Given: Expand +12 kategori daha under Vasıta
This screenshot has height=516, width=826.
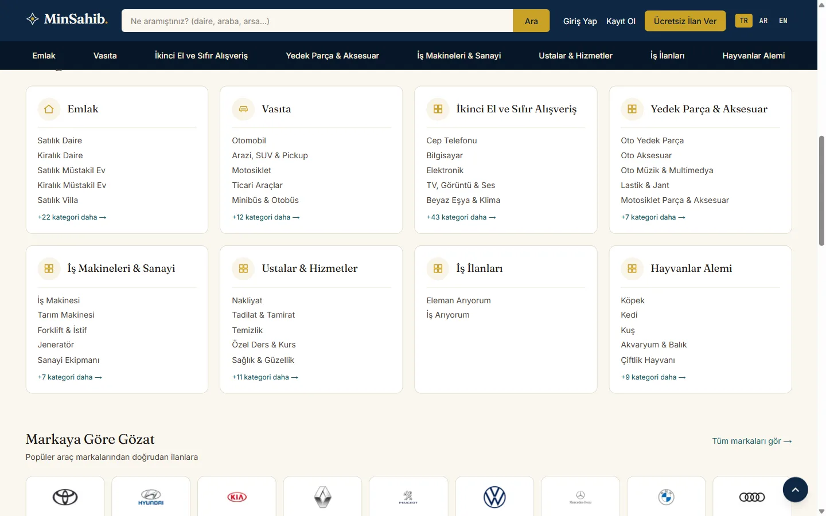Looking at the screenshot, I should coord(266,217).
